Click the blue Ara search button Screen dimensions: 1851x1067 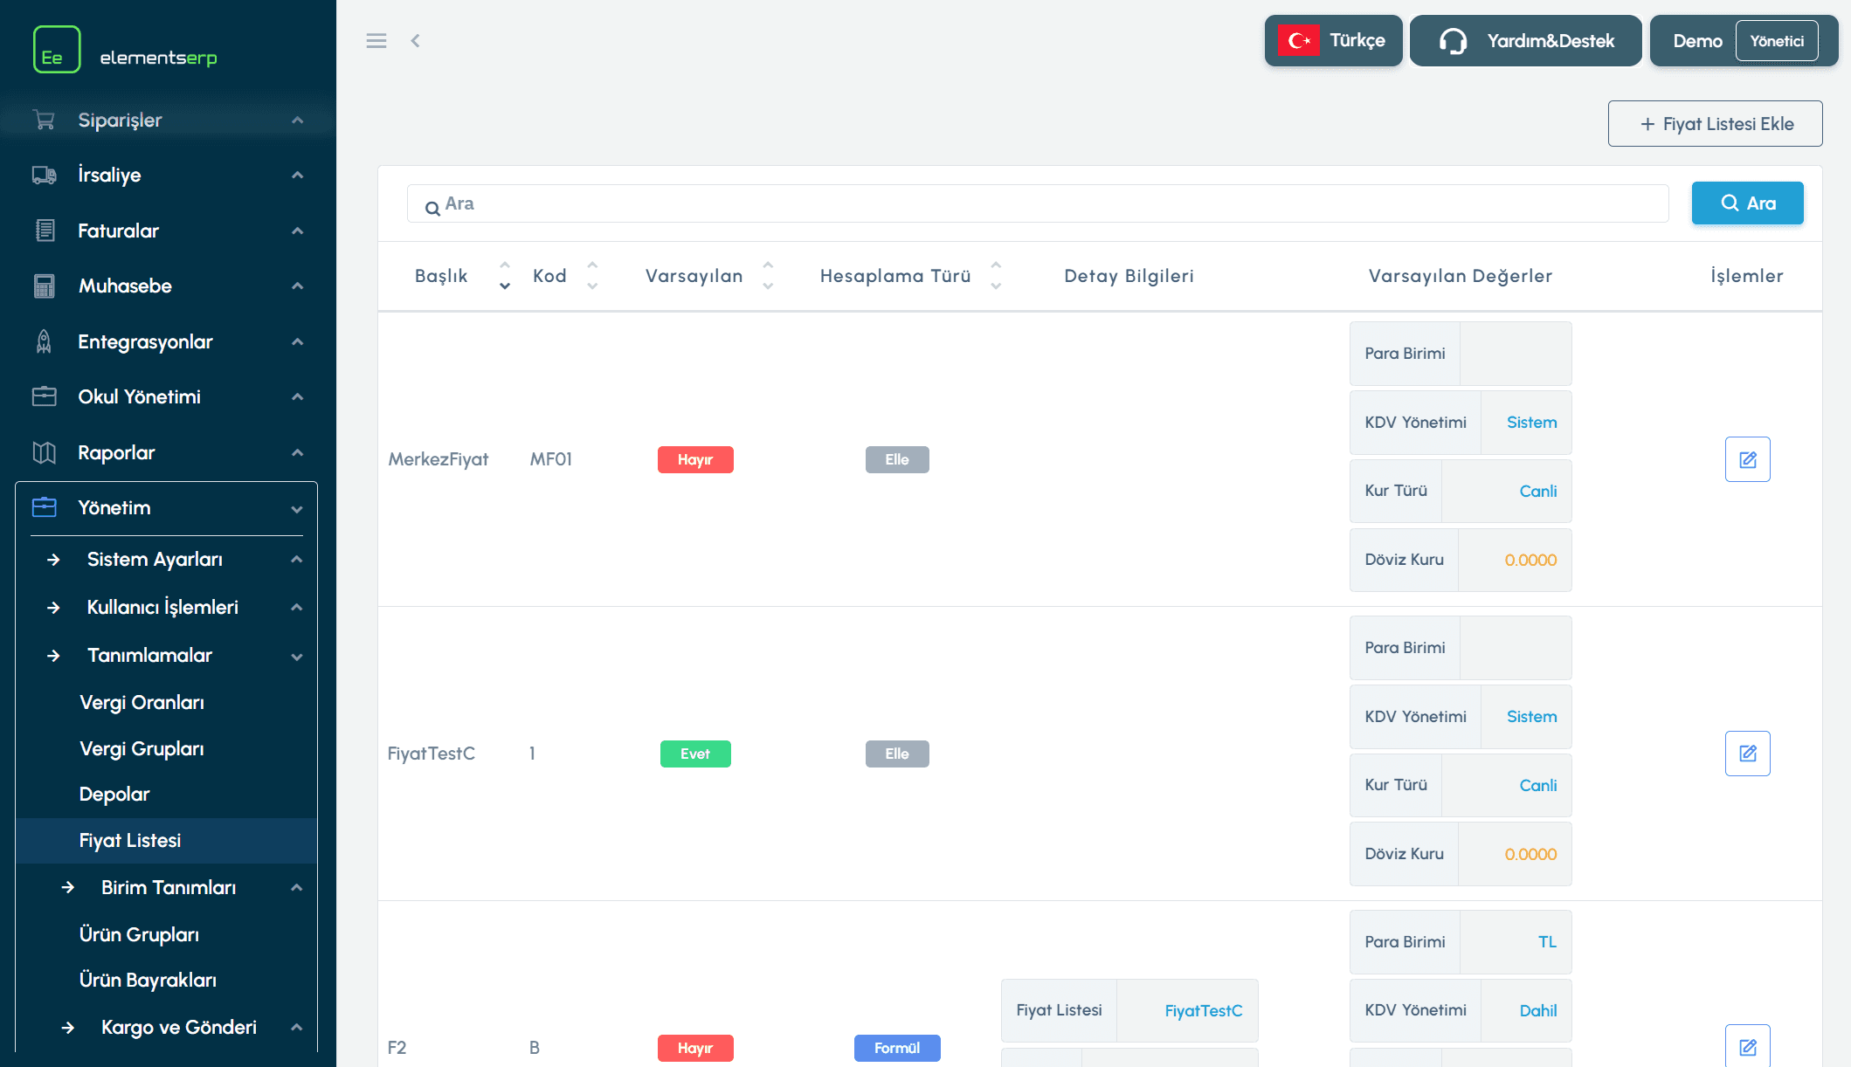[1747, 203]
